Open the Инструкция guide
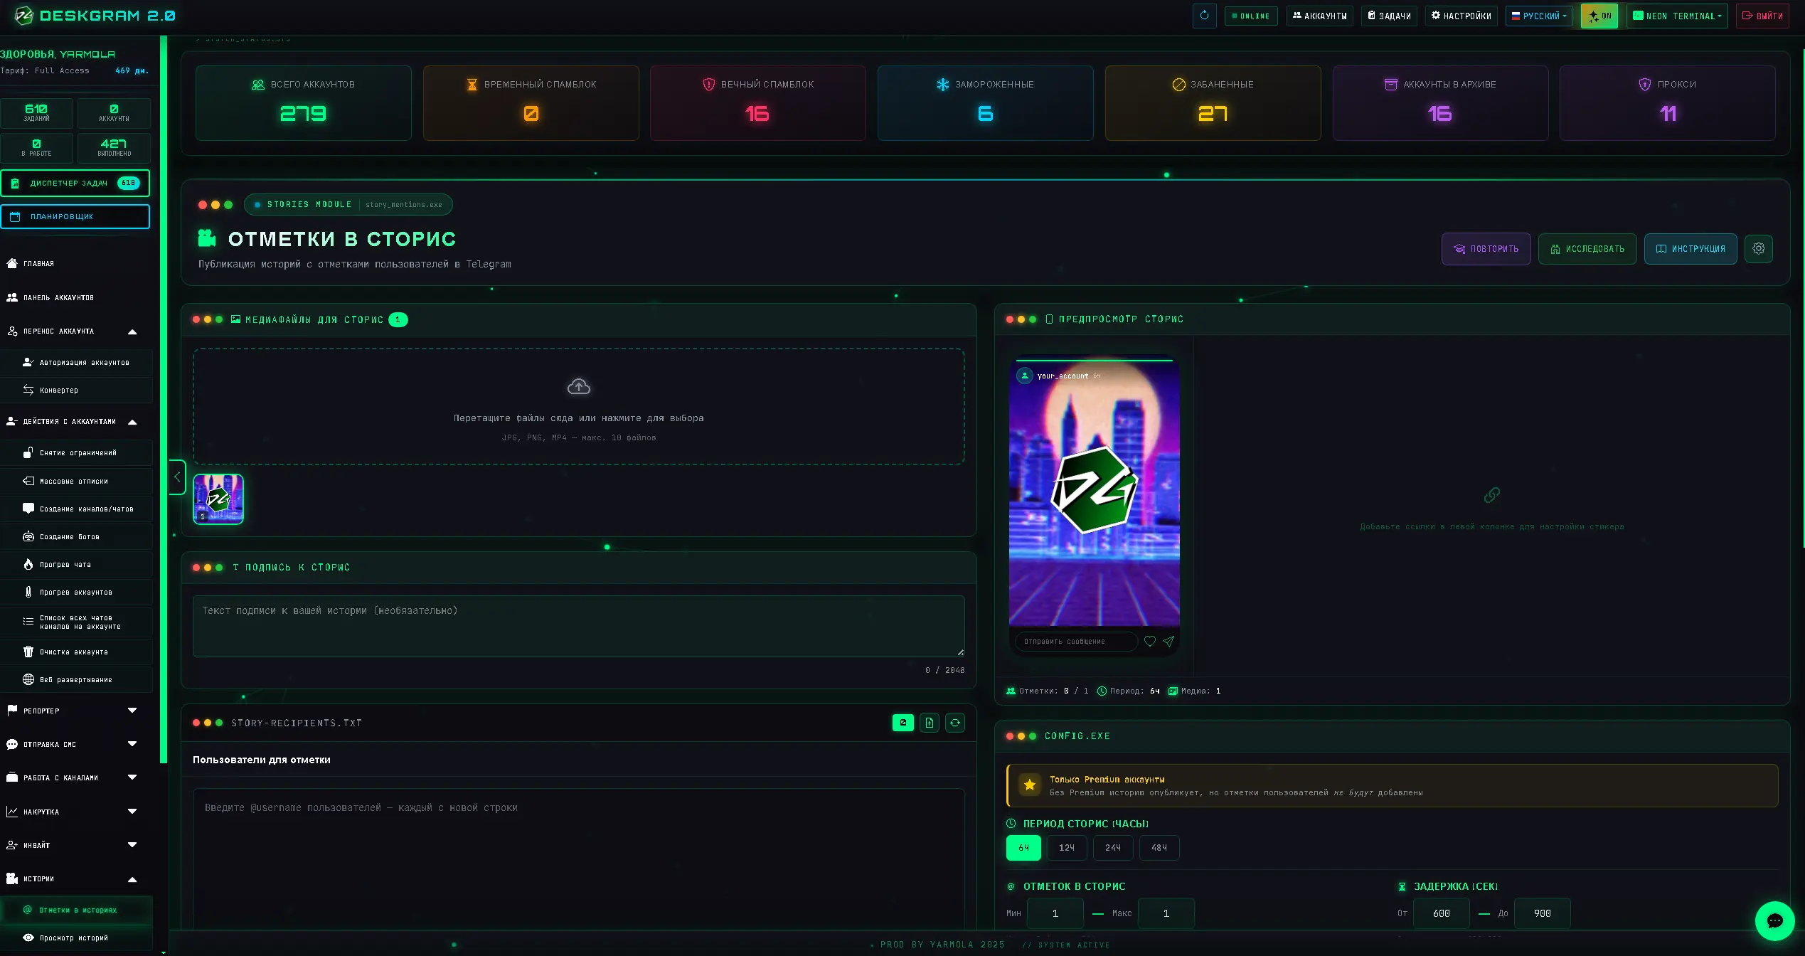 tap(1690, 249)
